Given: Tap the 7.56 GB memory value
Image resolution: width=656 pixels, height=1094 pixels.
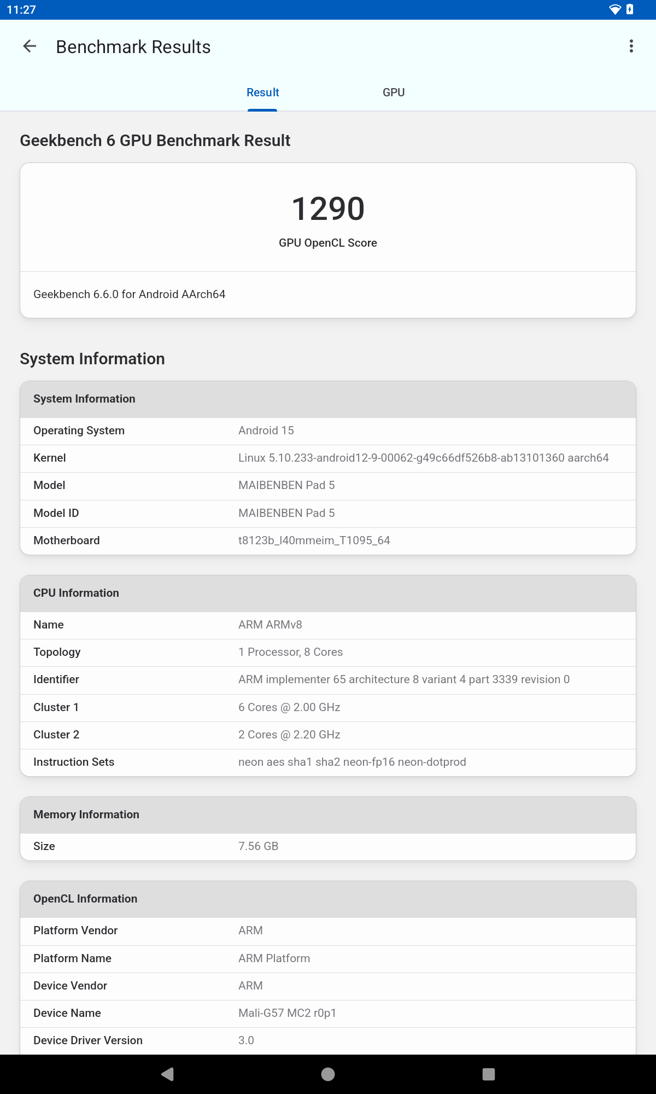Looking at the screenshot, I should point(259,846).
